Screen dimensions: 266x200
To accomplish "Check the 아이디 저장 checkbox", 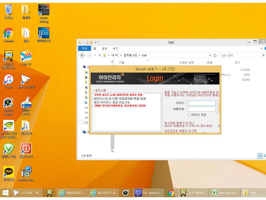I will (x=190, y=115).
